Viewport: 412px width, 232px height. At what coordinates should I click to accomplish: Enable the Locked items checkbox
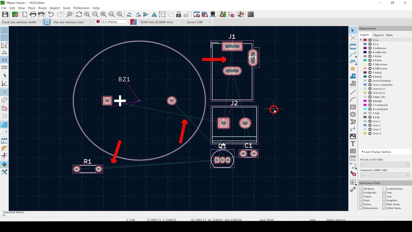(x=384, y=189)
